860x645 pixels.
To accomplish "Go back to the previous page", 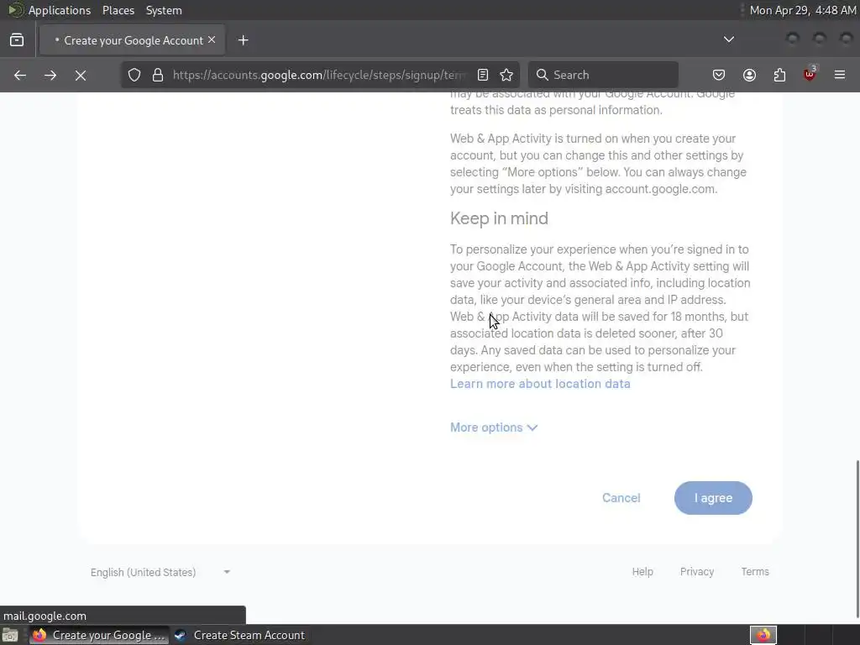I will pyautogui.click(x=20, y=75).
